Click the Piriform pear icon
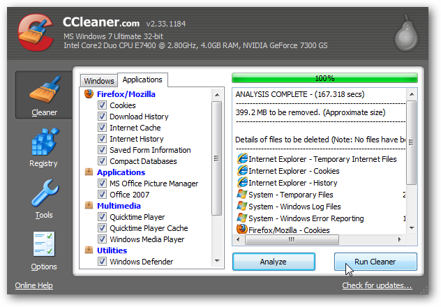Viewport: 441px width, 307px height. click(406, 33)
